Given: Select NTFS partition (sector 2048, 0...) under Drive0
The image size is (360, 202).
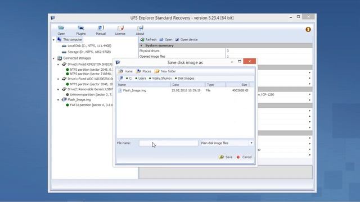Looking at the screenshot, I should click(x=91, y=70).
